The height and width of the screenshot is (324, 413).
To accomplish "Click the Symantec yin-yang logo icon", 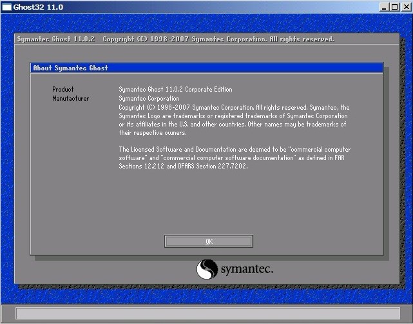I will (206, 269).
